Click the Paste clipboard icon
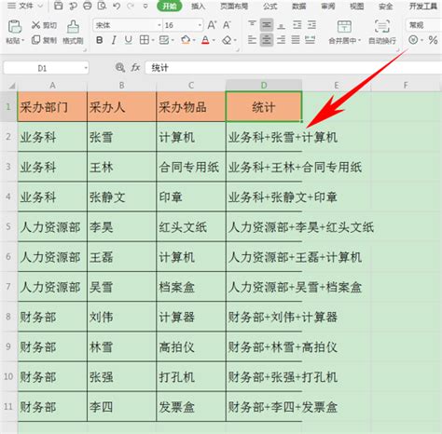Screen dimensions: 442x434 14,27
